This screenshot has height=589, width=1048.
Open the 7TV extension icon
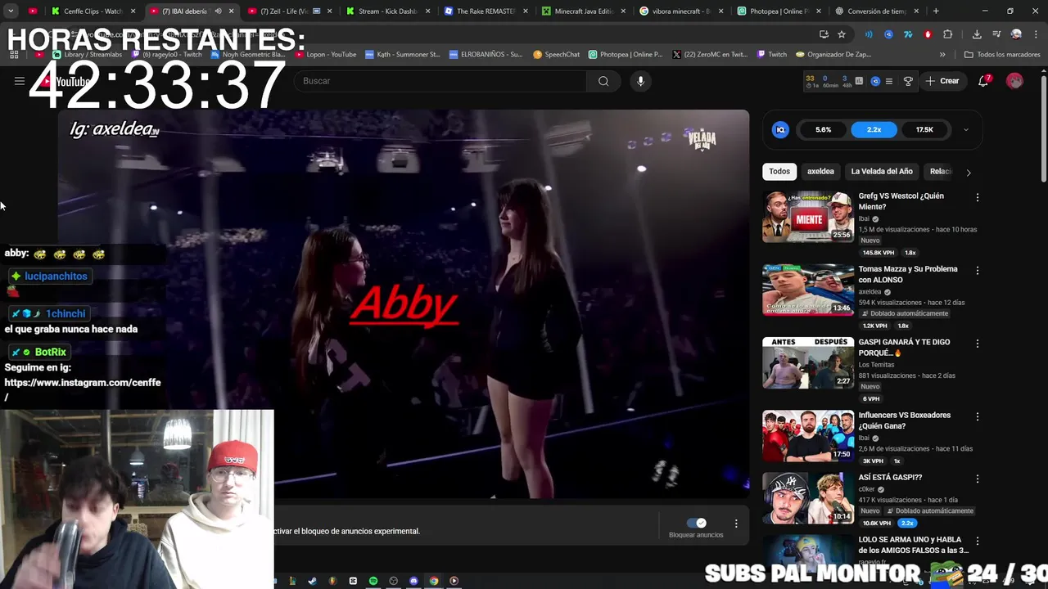pyautogui.click(x=908, y=34)
